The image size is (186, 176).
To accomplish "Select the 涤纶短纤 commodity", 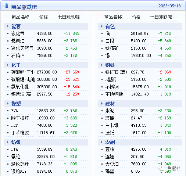I will tap(20, 164).
